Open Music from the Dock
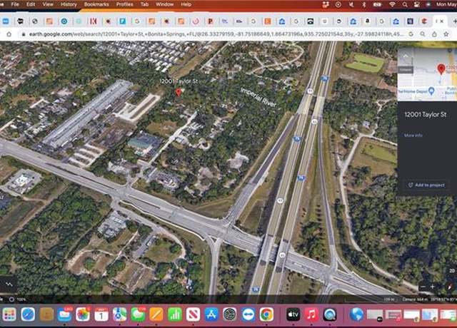 coord(311,315)
